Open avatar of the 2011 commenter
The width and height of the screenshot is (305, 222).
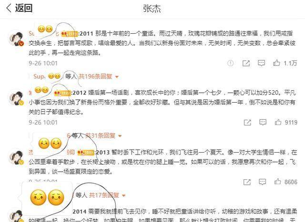click(16, 38)
